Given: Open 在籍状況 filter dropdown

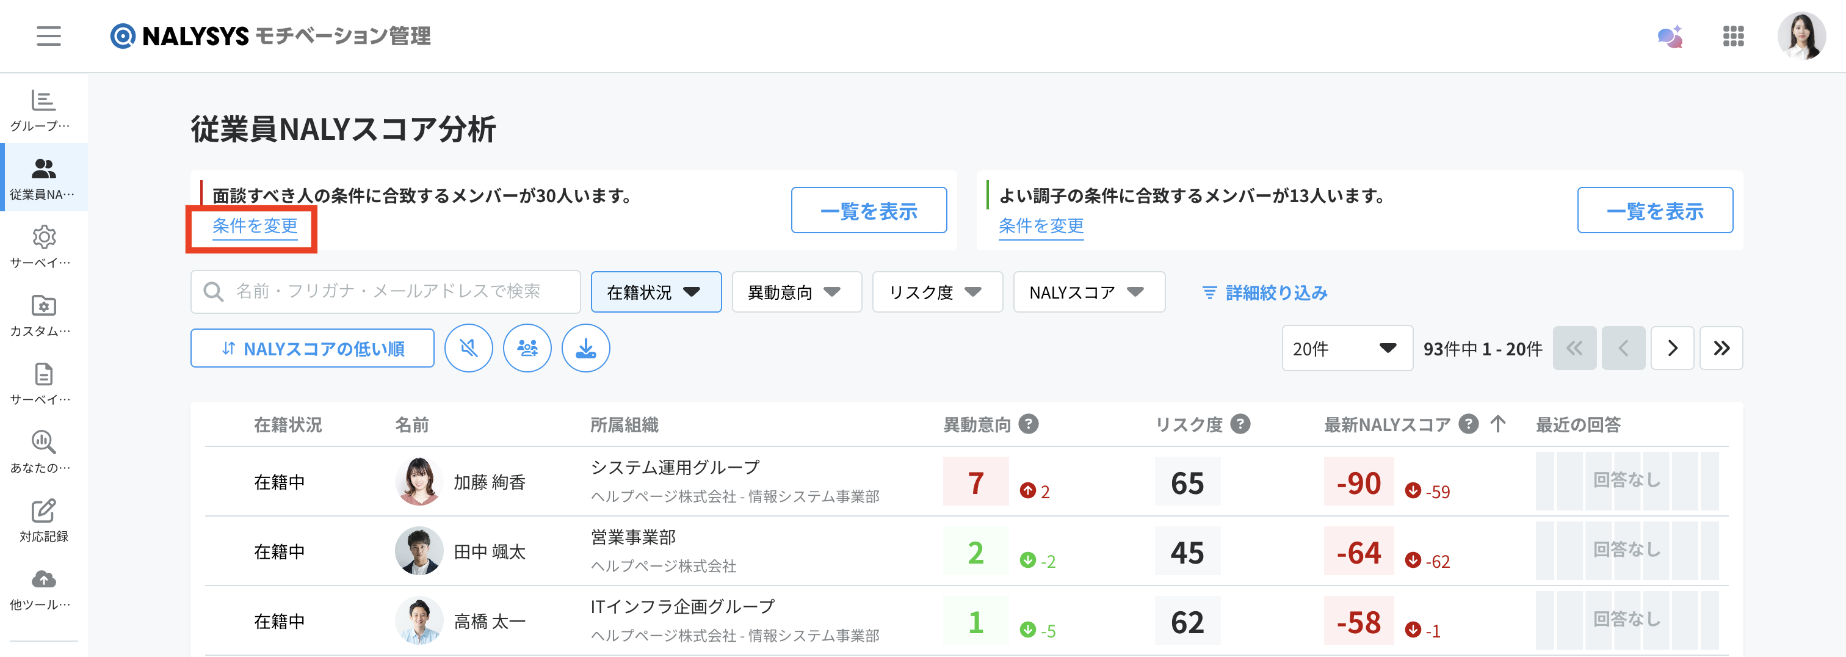Looking at the screenshot, I should click(x=656, y=292).
